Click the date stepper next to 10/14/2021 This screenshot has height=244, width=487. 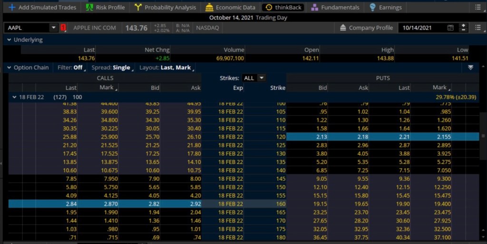tap(464, 28)
